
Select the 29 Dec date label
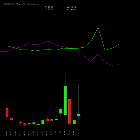point(6,133)
